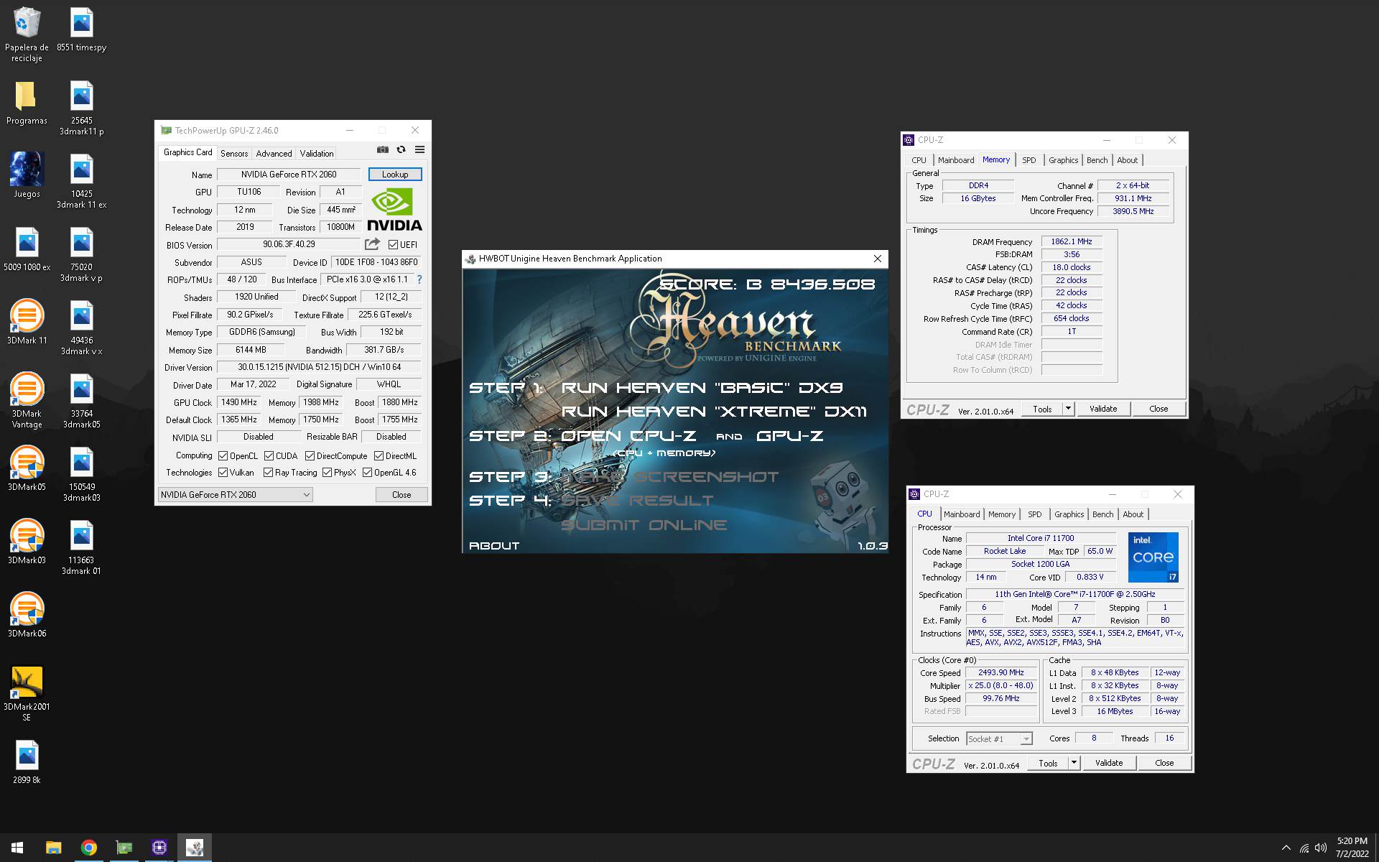This screenshot has width=1379, height=862.
Task: Click Validate in lower CPU-Z window
Action: coord(1109,763)
